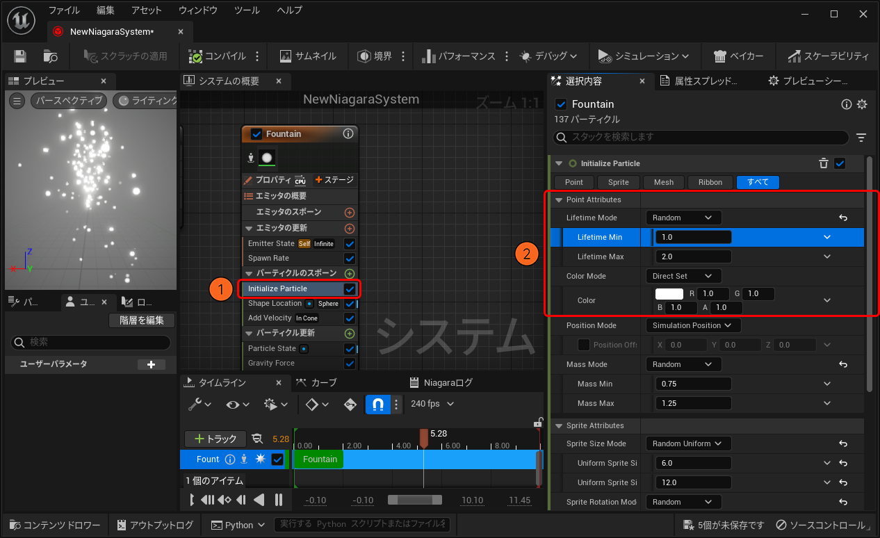880x538 pixels.
Task: Toggle the Fountain emitter enabled checkbox in selection panel
Action: (x=562, y=104)
